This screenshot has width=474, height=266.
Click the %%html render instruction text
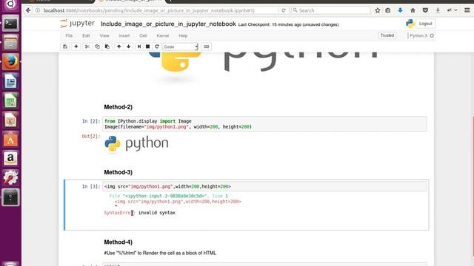click(160, 253)
